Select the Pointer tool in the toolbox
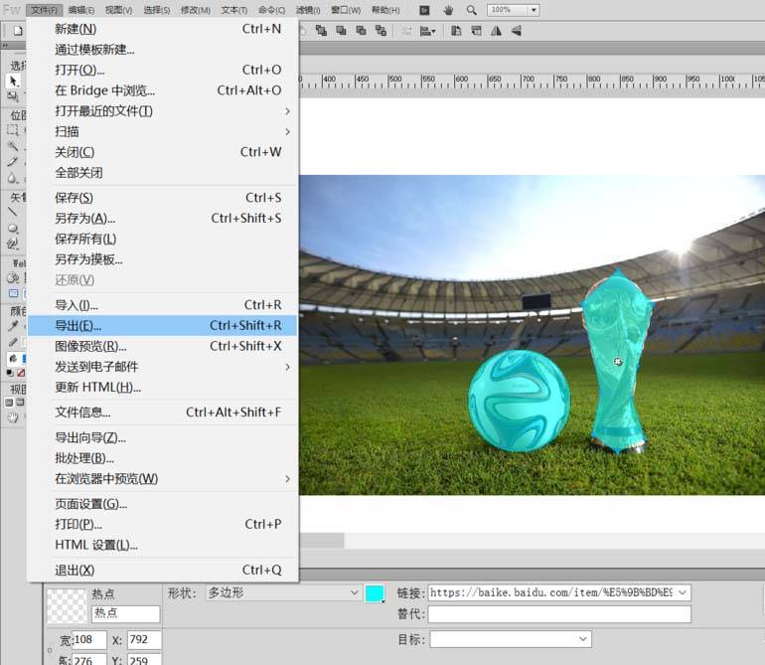765x665 pixels. tap(13, 81)
